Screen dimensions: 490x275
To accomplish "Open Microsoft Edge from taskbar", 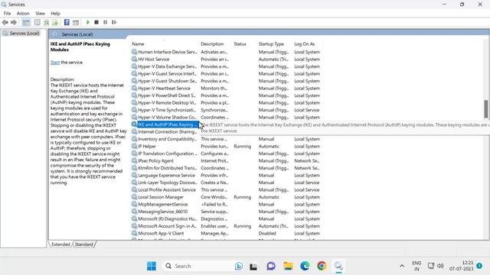I will (x=305, y=266).
